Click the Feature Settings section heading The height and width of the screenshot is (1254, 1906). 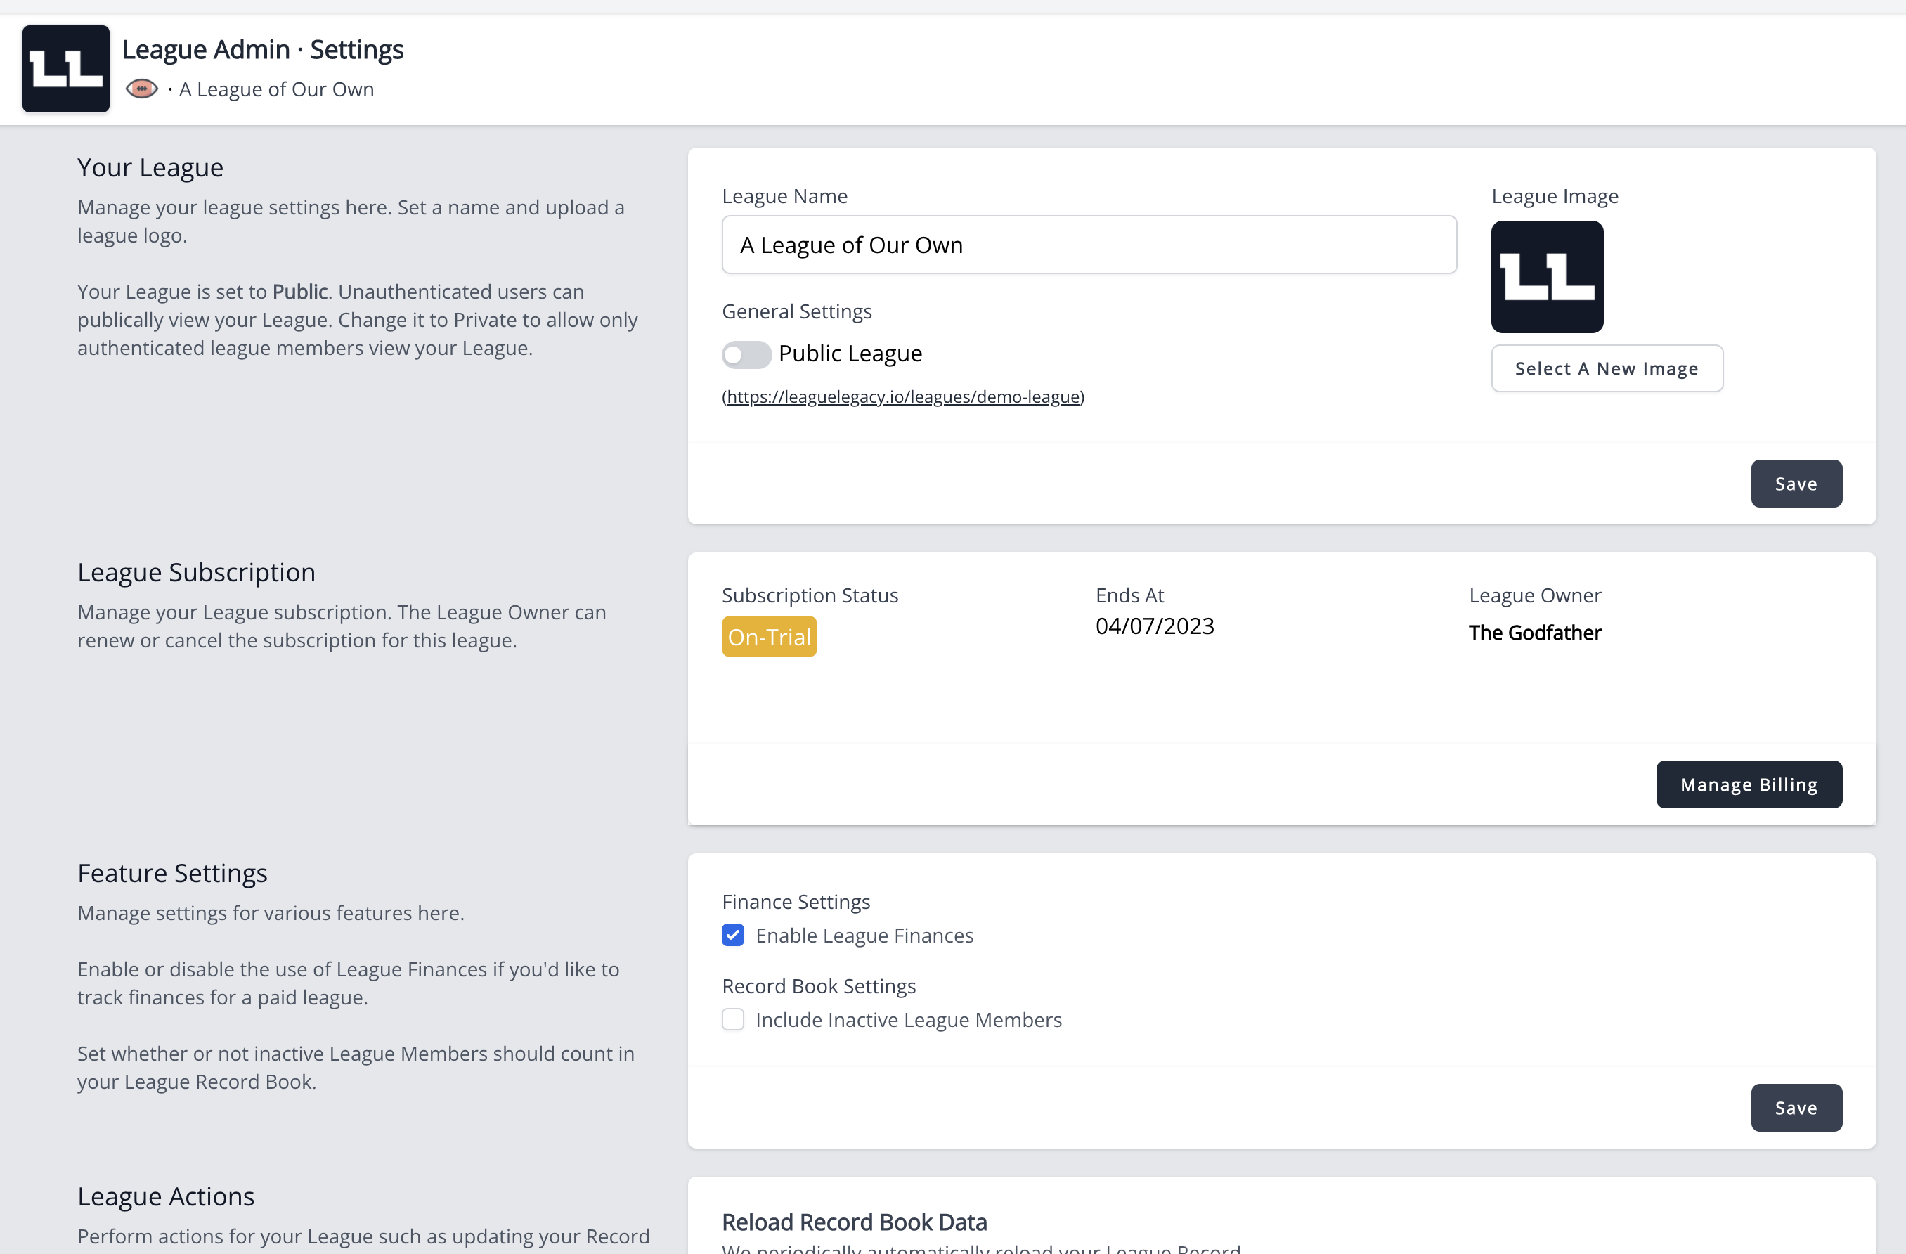(172, 873)
